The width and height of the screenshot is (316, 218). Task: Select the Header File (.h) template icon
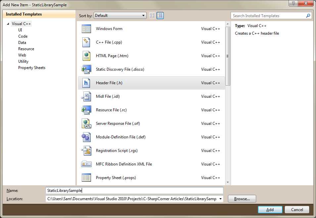point(86,83)
